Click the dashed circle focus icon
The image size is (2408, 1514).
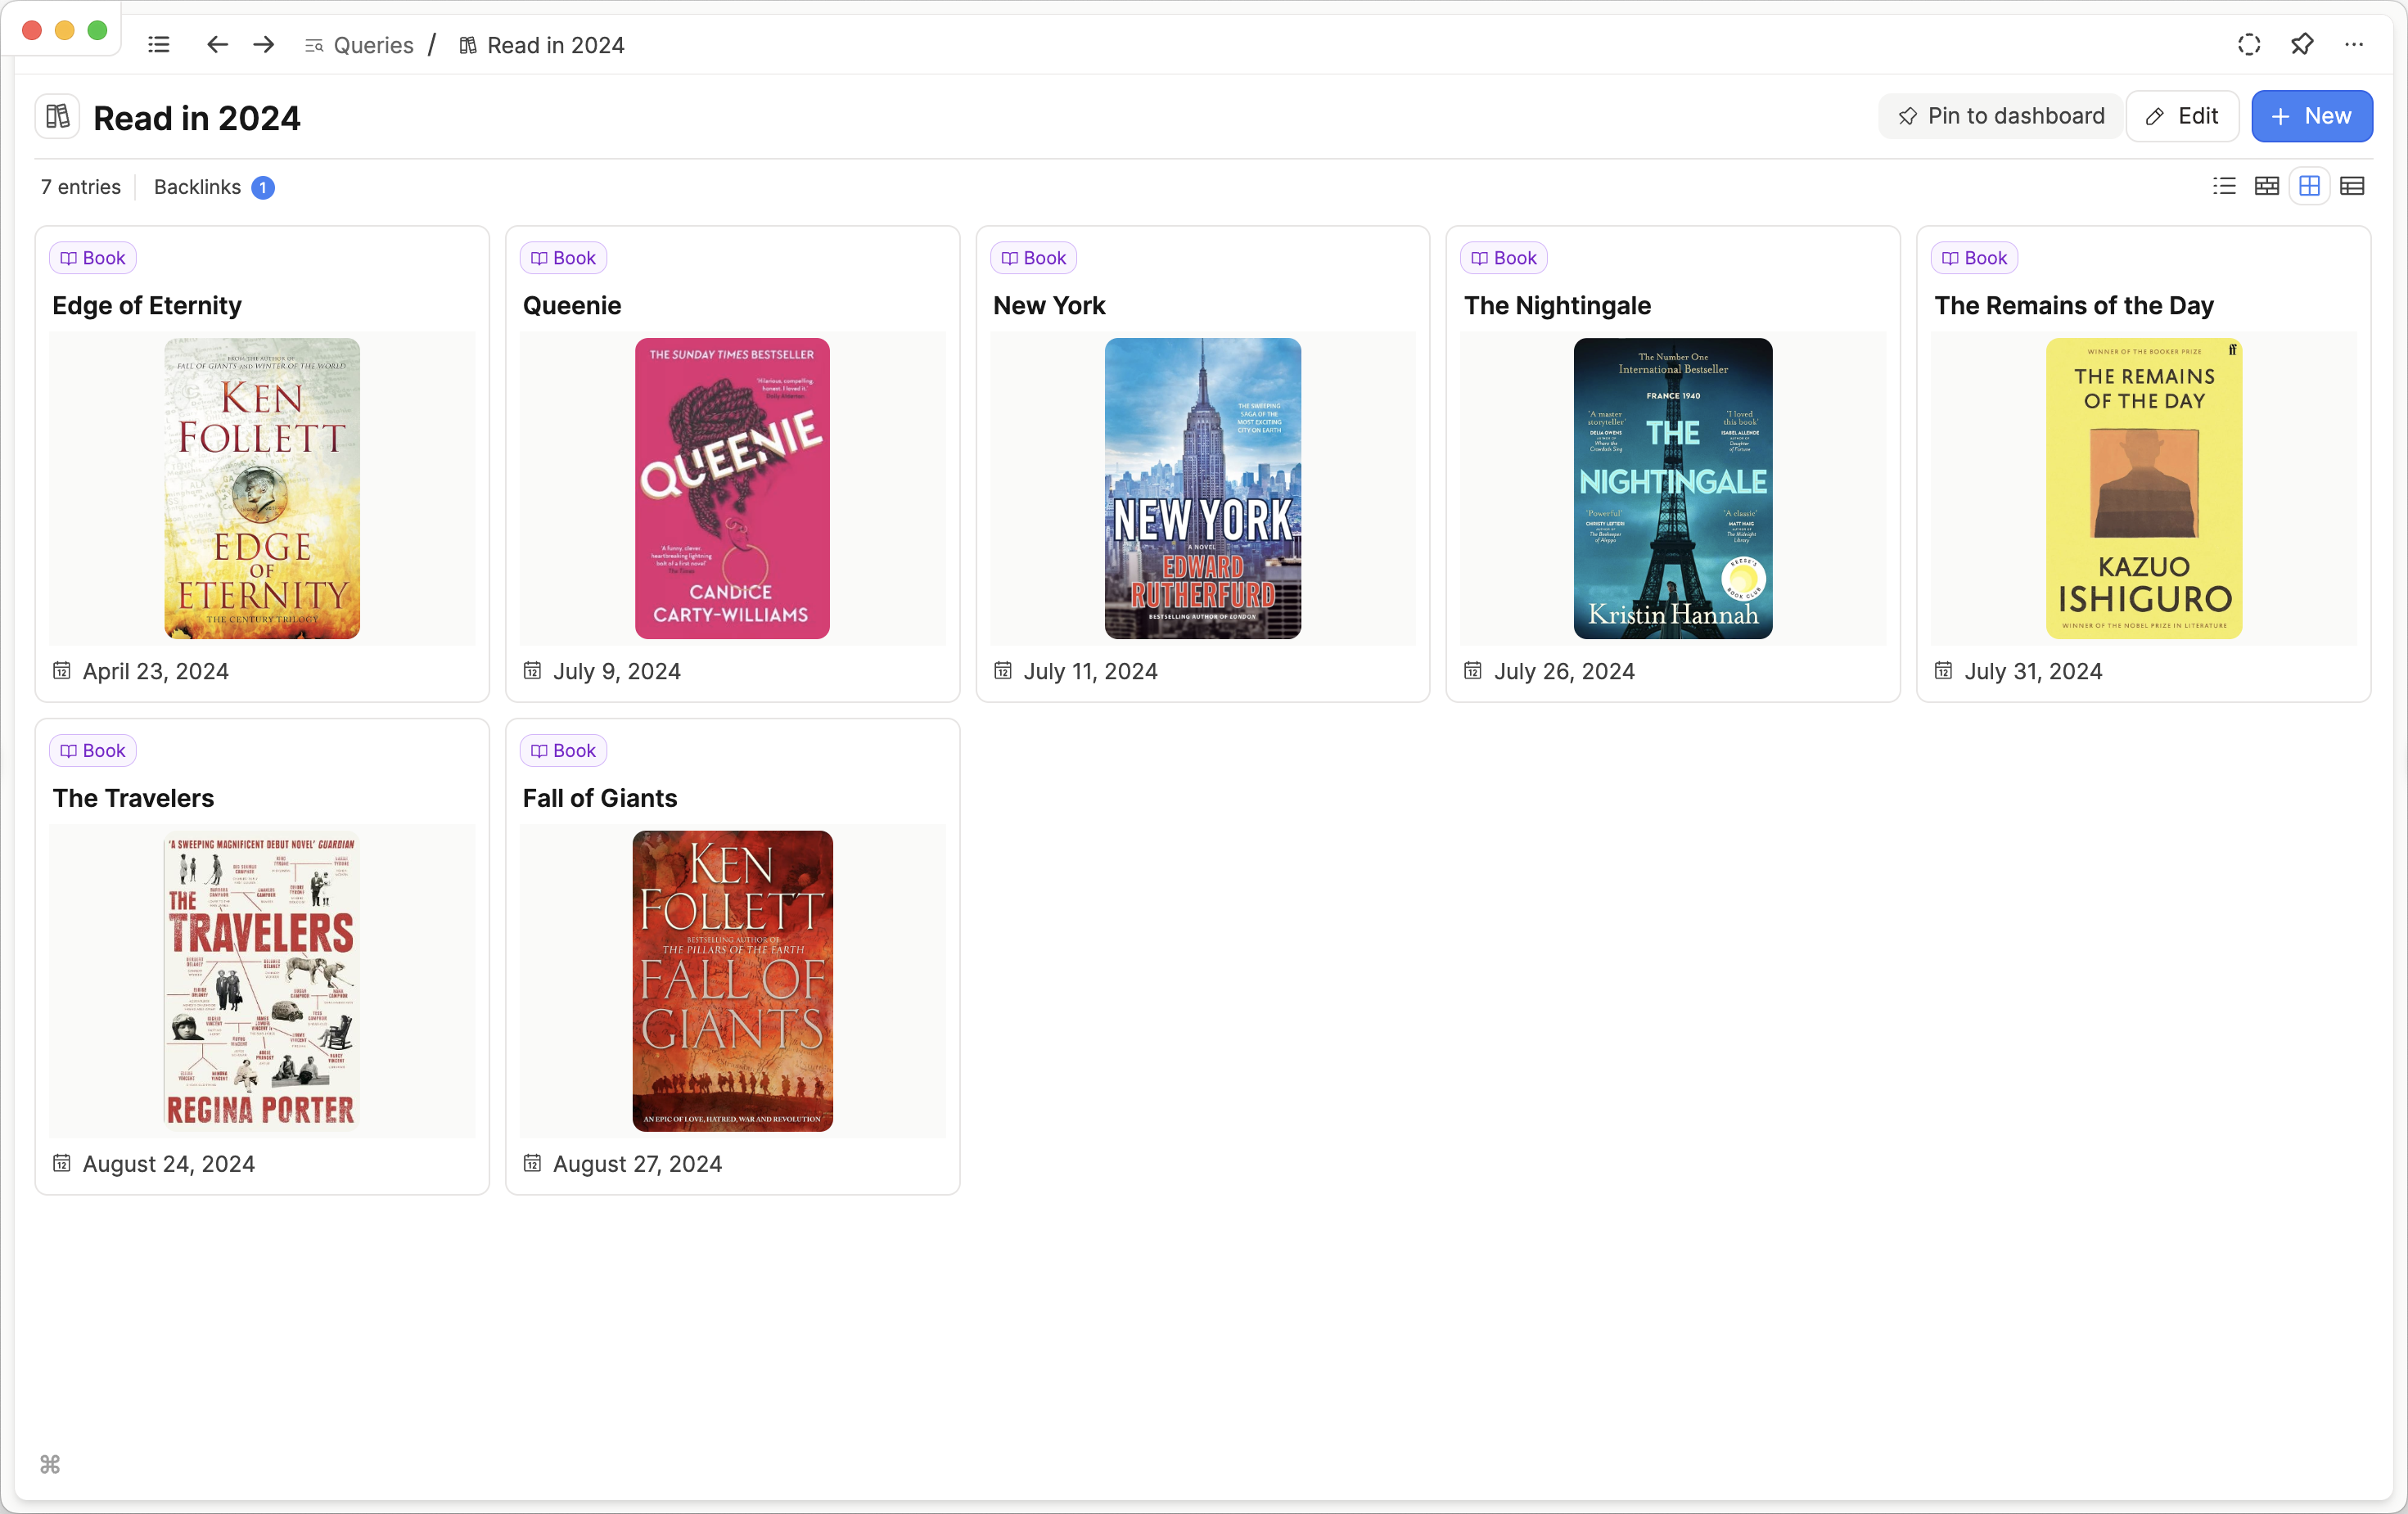(x=2249, y=45)
